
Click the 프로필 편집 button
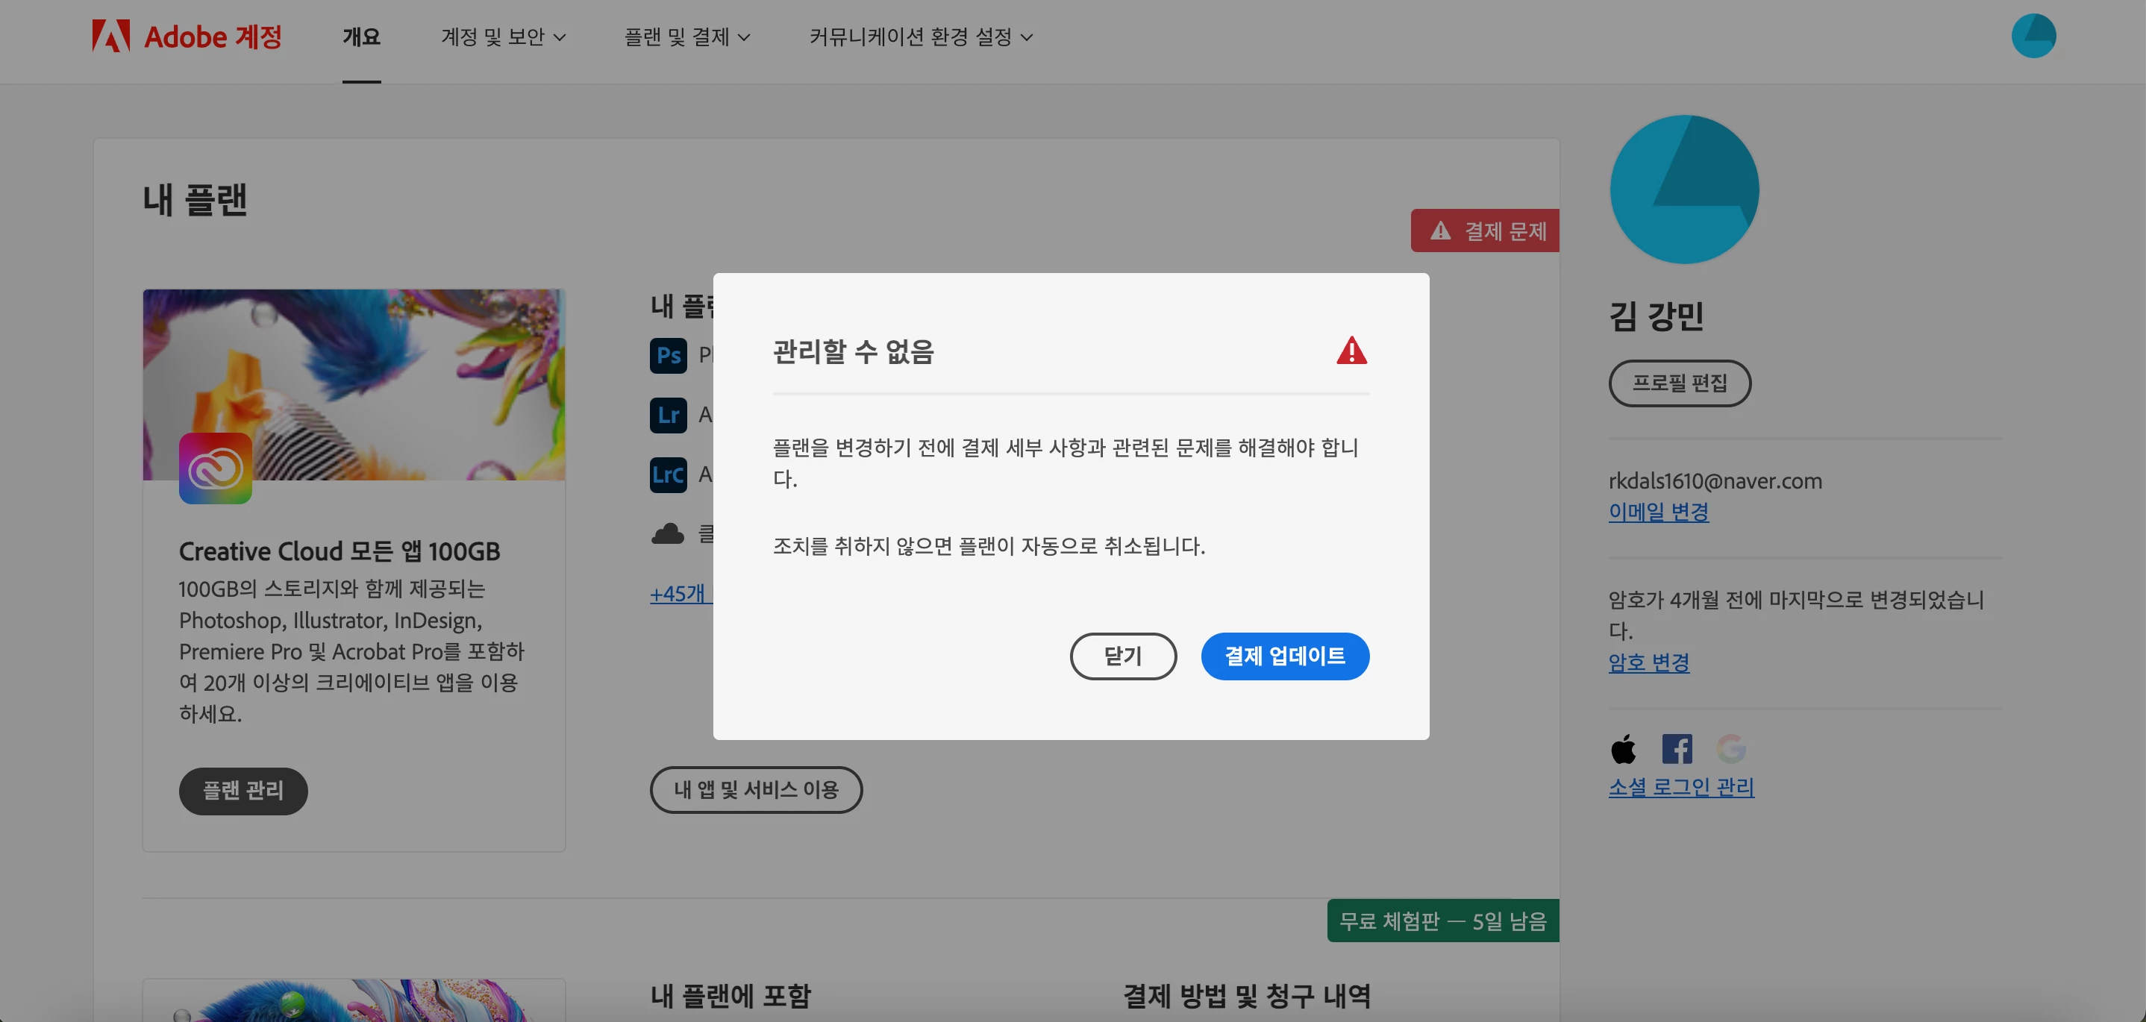coord(1679,383)
